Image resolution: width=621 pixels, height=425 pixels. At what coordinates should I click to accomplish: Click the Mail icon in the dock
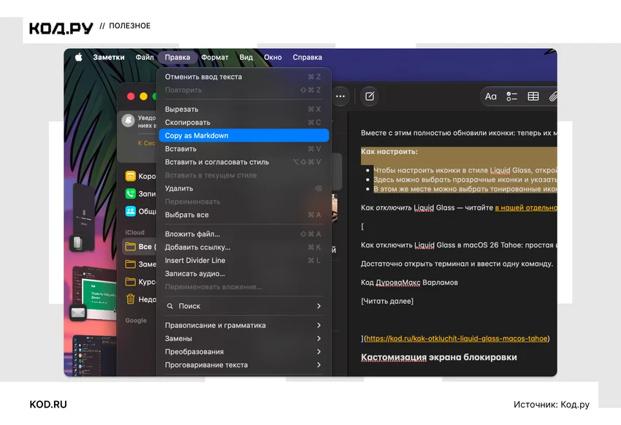click(x=78, y=313)
